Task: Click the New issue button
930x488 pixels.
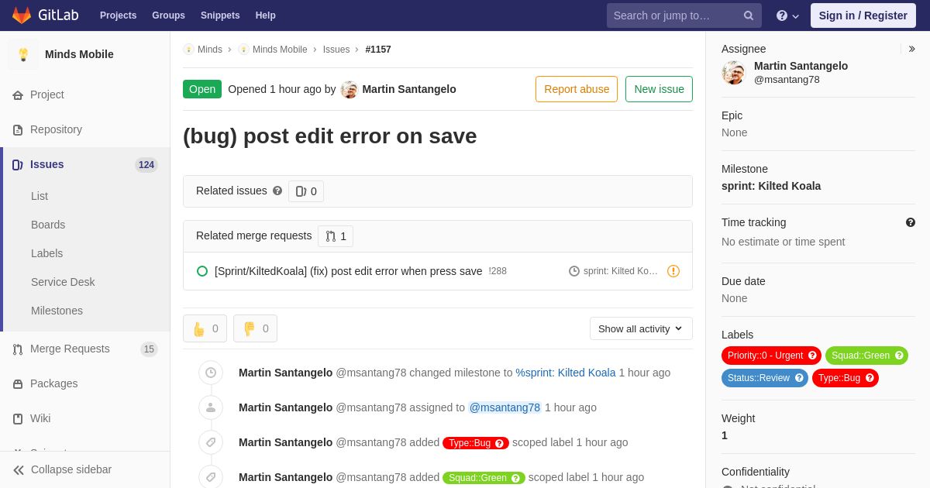Action: pyautogui.click(x=659, y=89)
